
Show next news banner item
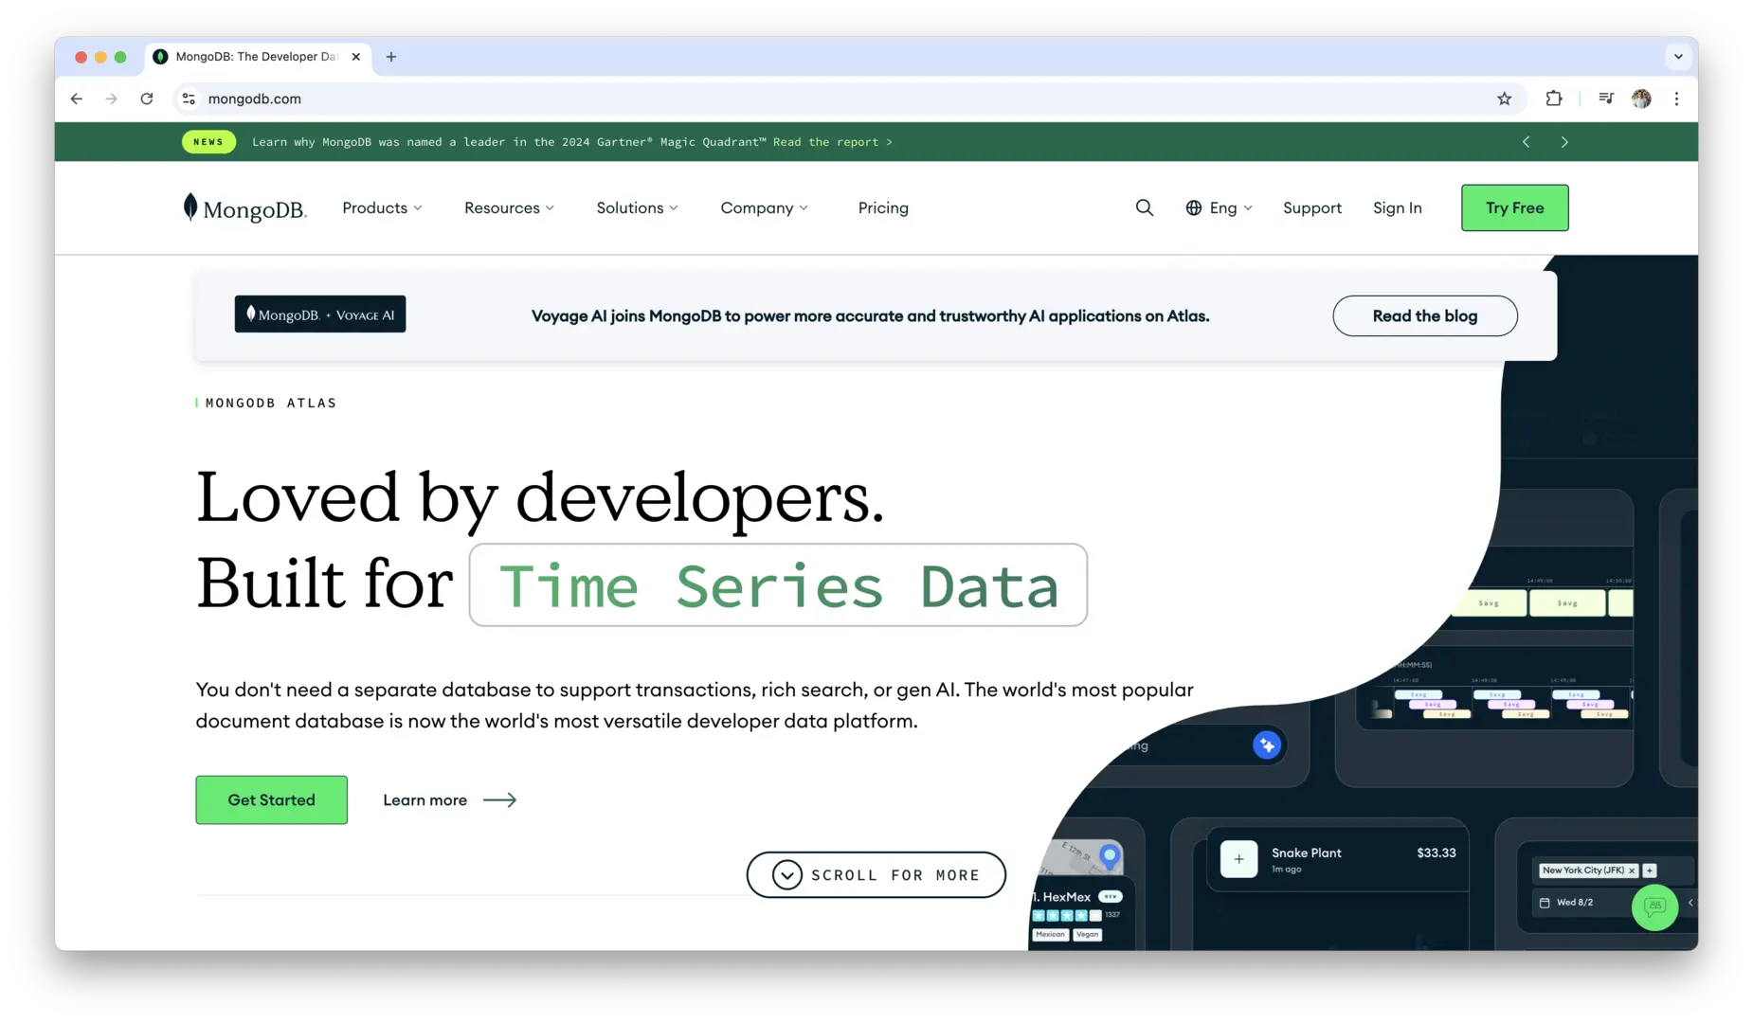pyautogui.click(x=1564, y=142)
